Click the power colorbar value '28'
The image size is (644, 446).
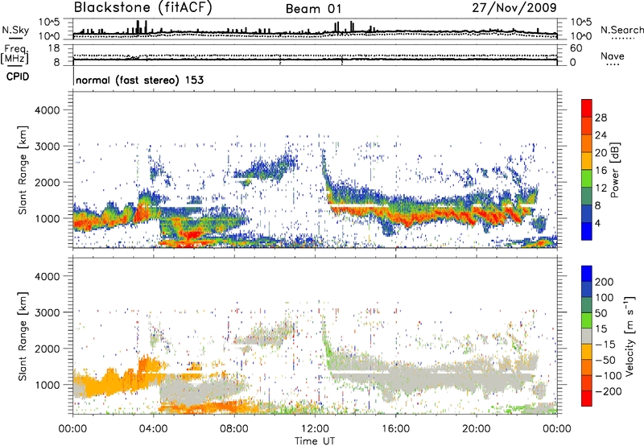point(601,118)
